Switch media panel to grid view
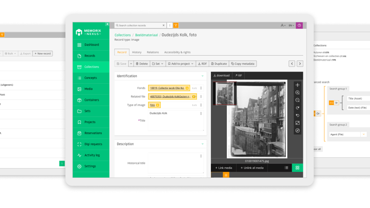 (297, 168)
